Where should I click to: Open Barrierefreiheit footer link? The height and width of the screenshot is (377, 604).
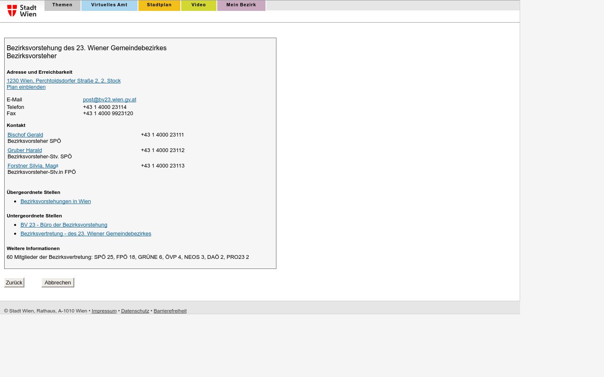click(170, 311)
